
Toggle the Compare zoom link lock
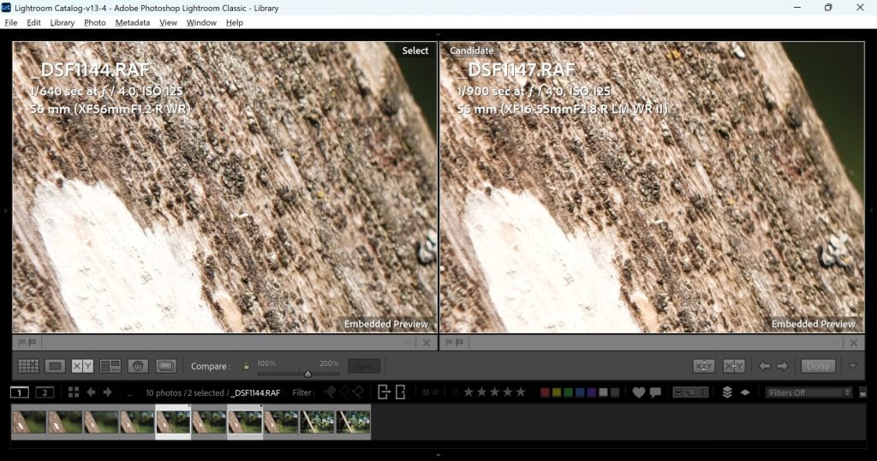pos(246,366)
